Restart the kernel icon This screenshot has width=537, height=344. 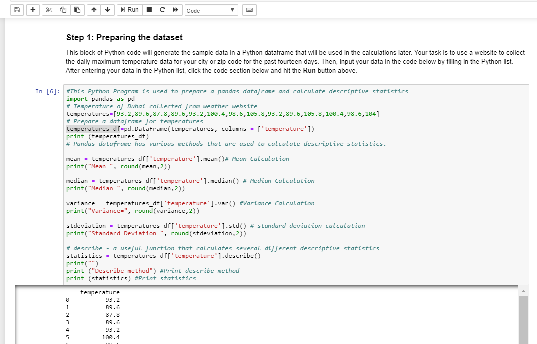[162, 10]
